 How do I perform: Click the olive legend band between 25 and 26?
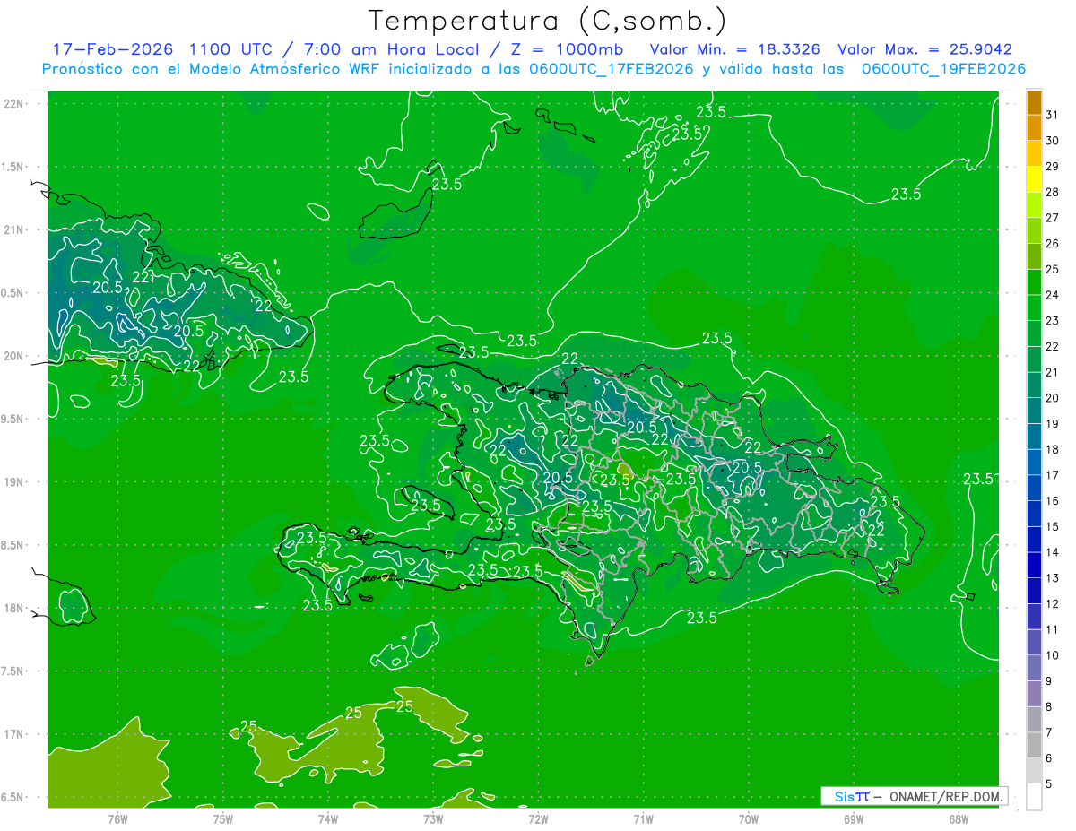1034,256
